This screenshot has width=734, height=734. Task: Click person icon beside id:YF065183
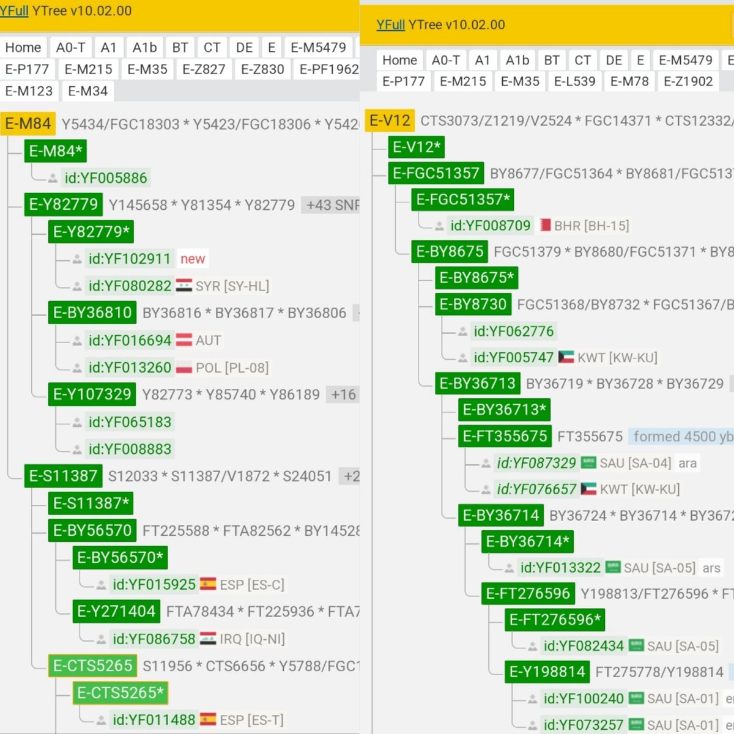(x=77, y=423)
